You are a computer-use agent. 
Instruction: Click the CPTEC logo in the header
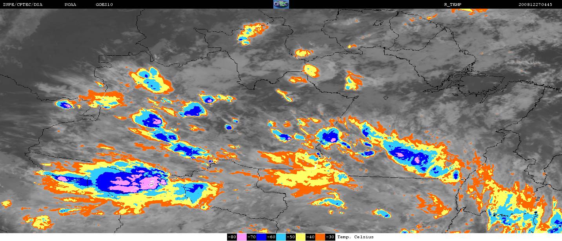pos(281,4)
